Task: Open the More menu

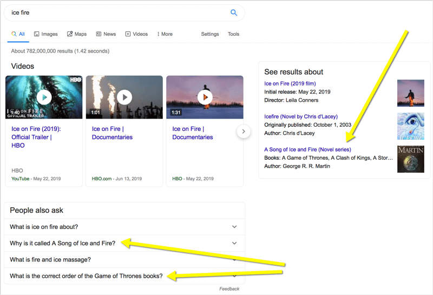Action: 165,34
